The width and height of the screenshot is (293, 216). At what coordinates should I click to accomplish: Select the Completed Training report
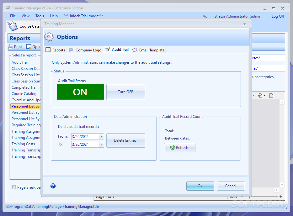pos(26,87)
